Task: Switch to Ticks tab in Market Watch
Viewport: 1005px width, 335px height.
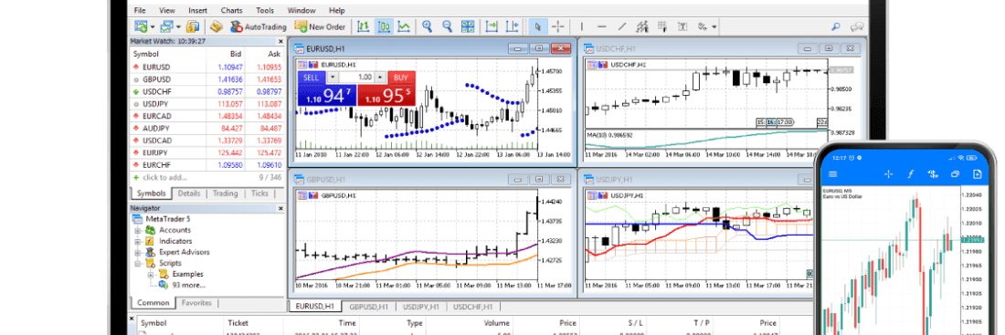Action: pyautogui.click(x=259, y=194)
